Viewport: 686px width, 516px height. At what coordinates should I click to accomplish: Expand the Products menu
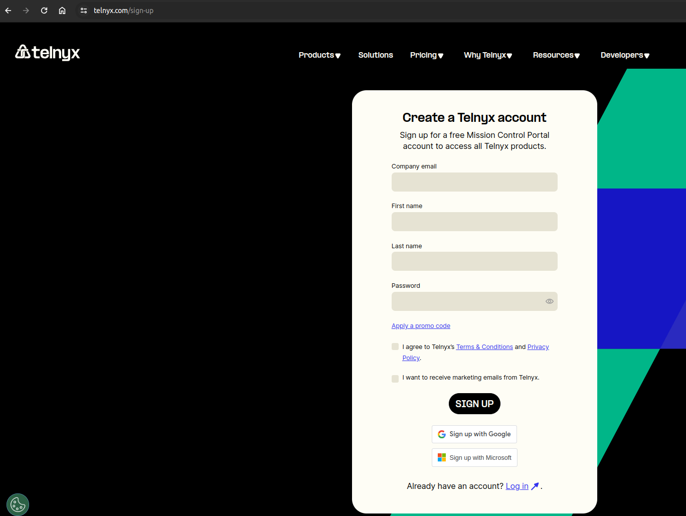coord(319,55)
